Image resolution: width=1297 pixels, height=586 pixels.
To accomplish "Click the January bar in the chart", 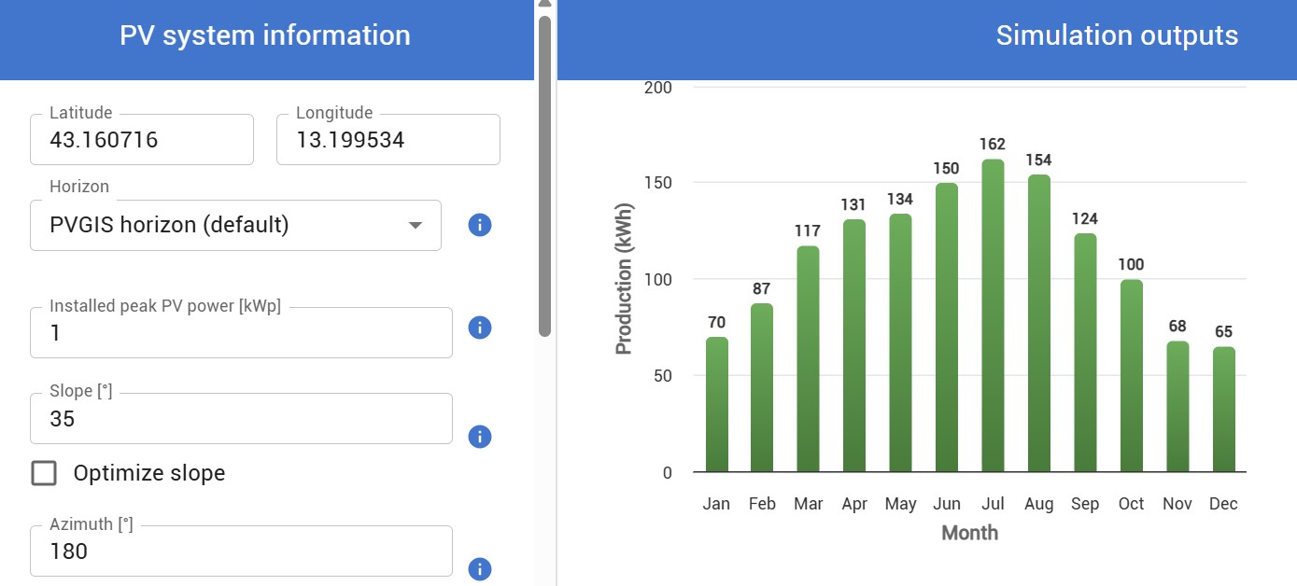I will click(716, 404).
